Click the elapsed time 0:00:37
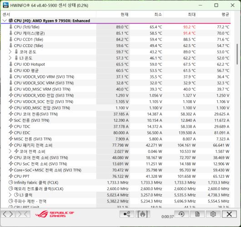The width and height of the screenshot is (241, 227). (x=167, y=217)
